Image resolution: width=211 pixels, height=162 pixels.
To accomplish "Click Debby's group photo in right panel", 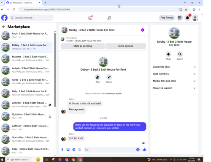I will 174,33.
